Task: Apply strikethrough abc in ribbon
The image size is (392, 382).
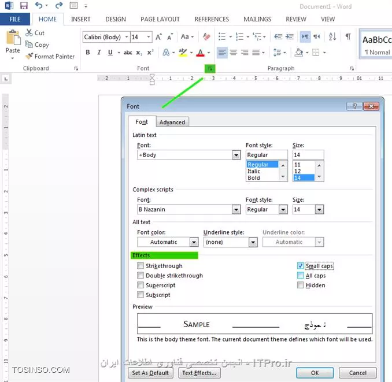Action: click(128, 53)
